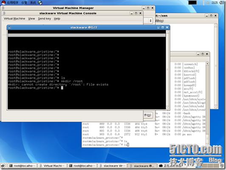
Task: Open the Help menu in console window
Action: 57,18
